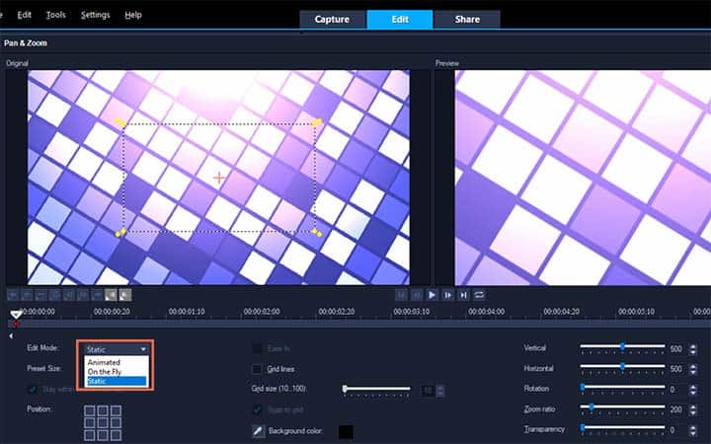
Task: Click the small left arrow below the playhead
Action: click(x=11, y=335)
